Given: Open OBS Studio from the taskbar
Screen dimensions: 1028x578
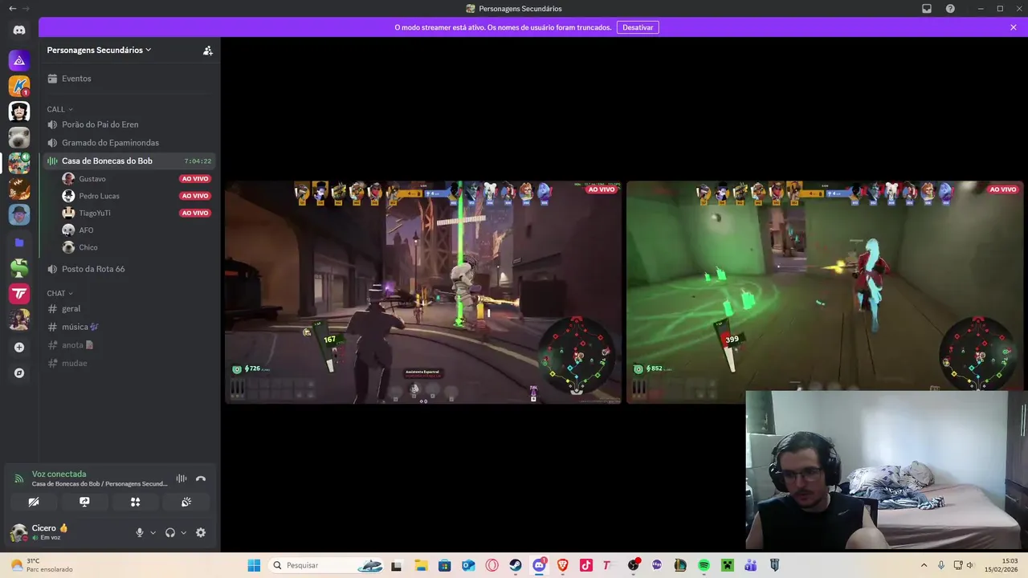Looking at the screenshot, I should pos(633,565).
